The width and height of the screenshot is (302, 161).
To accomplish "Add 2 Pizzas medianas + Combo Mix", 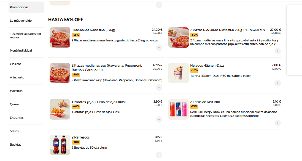I will tap(277, 51).
